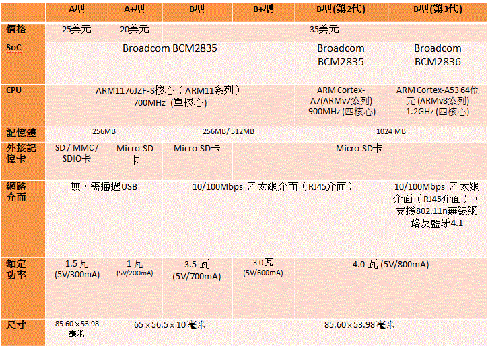
Task: Click the 35美元 price cell
Action: click(325, 33)
